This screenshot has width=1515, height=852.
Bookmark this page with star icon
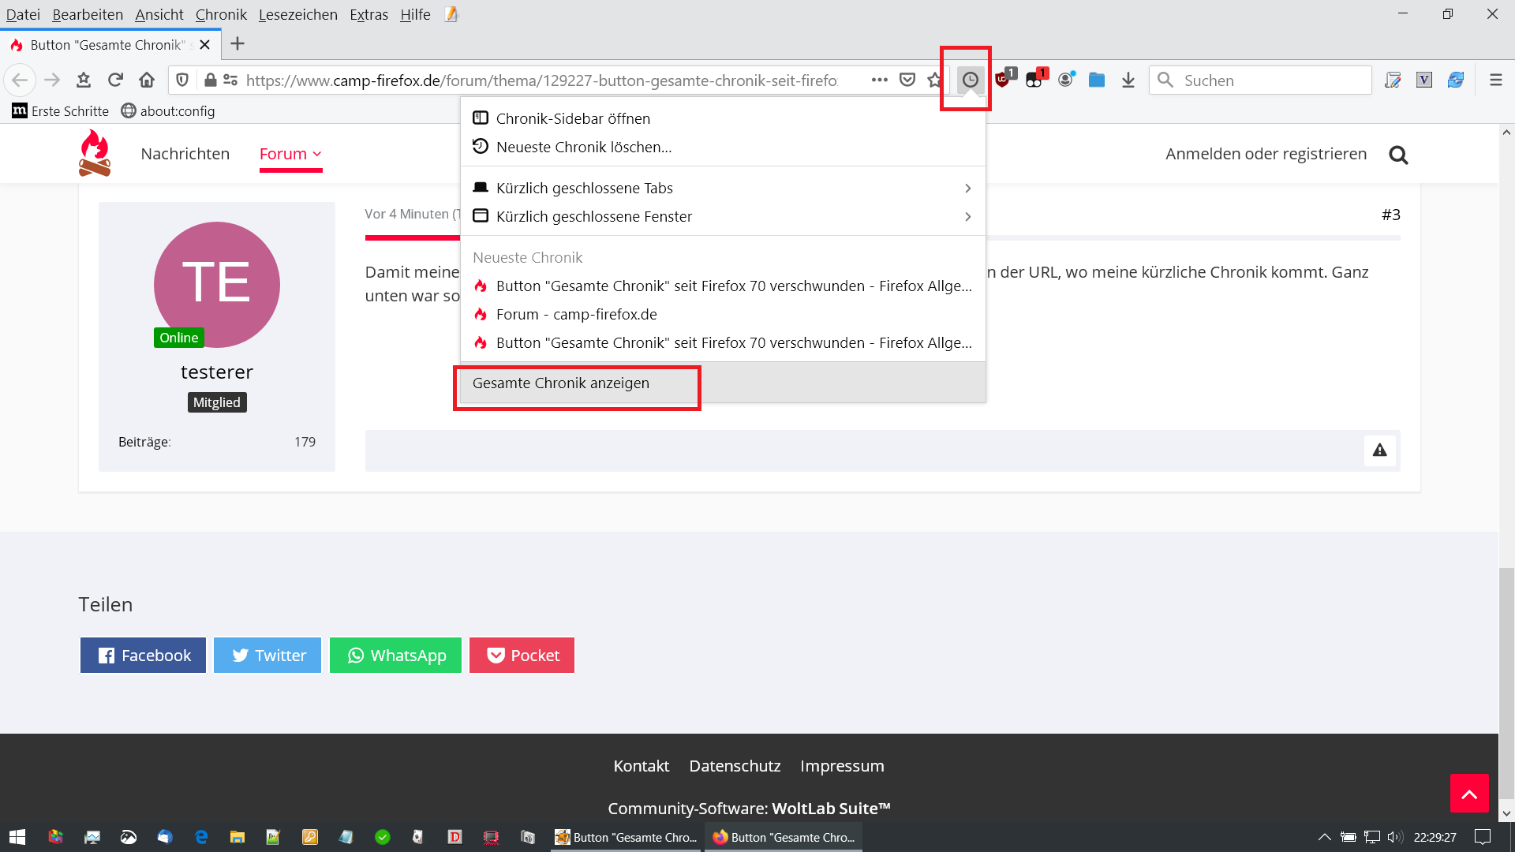[934, 80]
